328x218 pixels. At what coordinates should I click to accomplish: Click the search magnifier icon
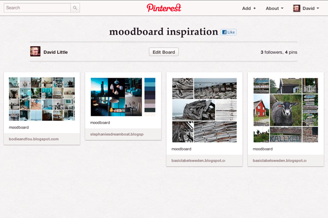(x=75, y=8)
